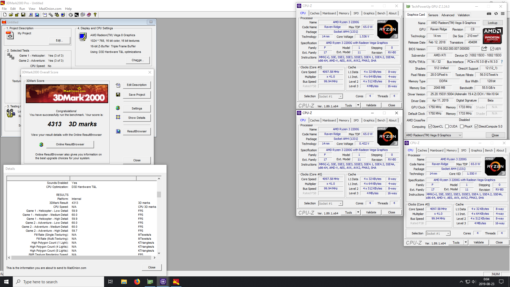Show hidden system tray icons chevron
510x287 pixels.
point(461,282)
